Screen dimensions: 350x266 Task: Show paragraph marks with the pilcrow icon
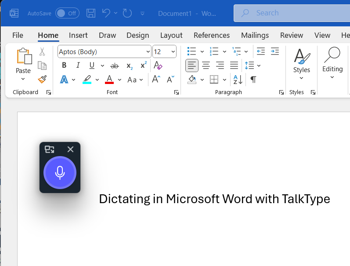(x=253, y=79)
